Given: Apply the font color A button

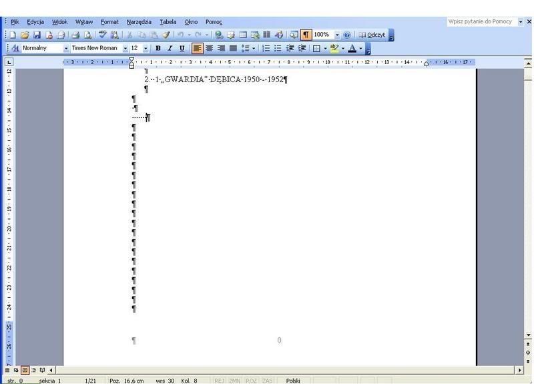Looking at the screenshot, I should (x=352, y=48).
